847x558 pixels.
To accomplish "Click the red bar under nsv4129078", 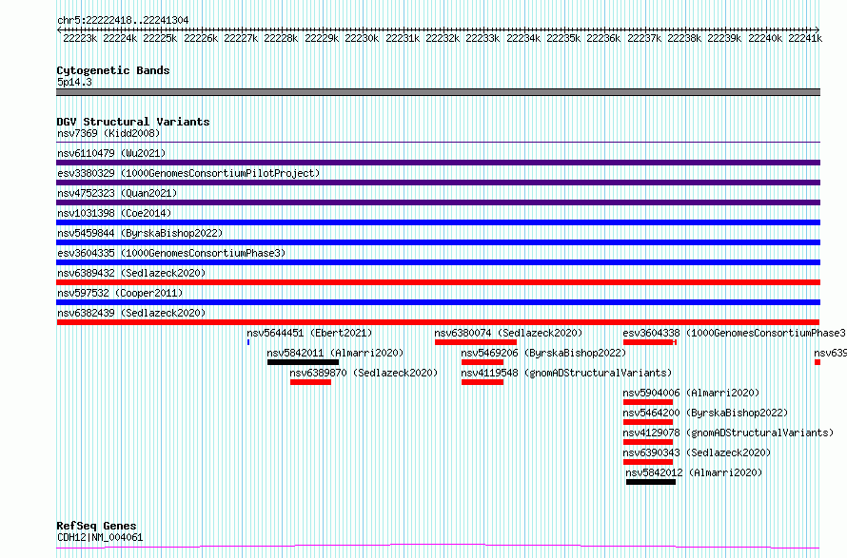I will pos(648,442).
